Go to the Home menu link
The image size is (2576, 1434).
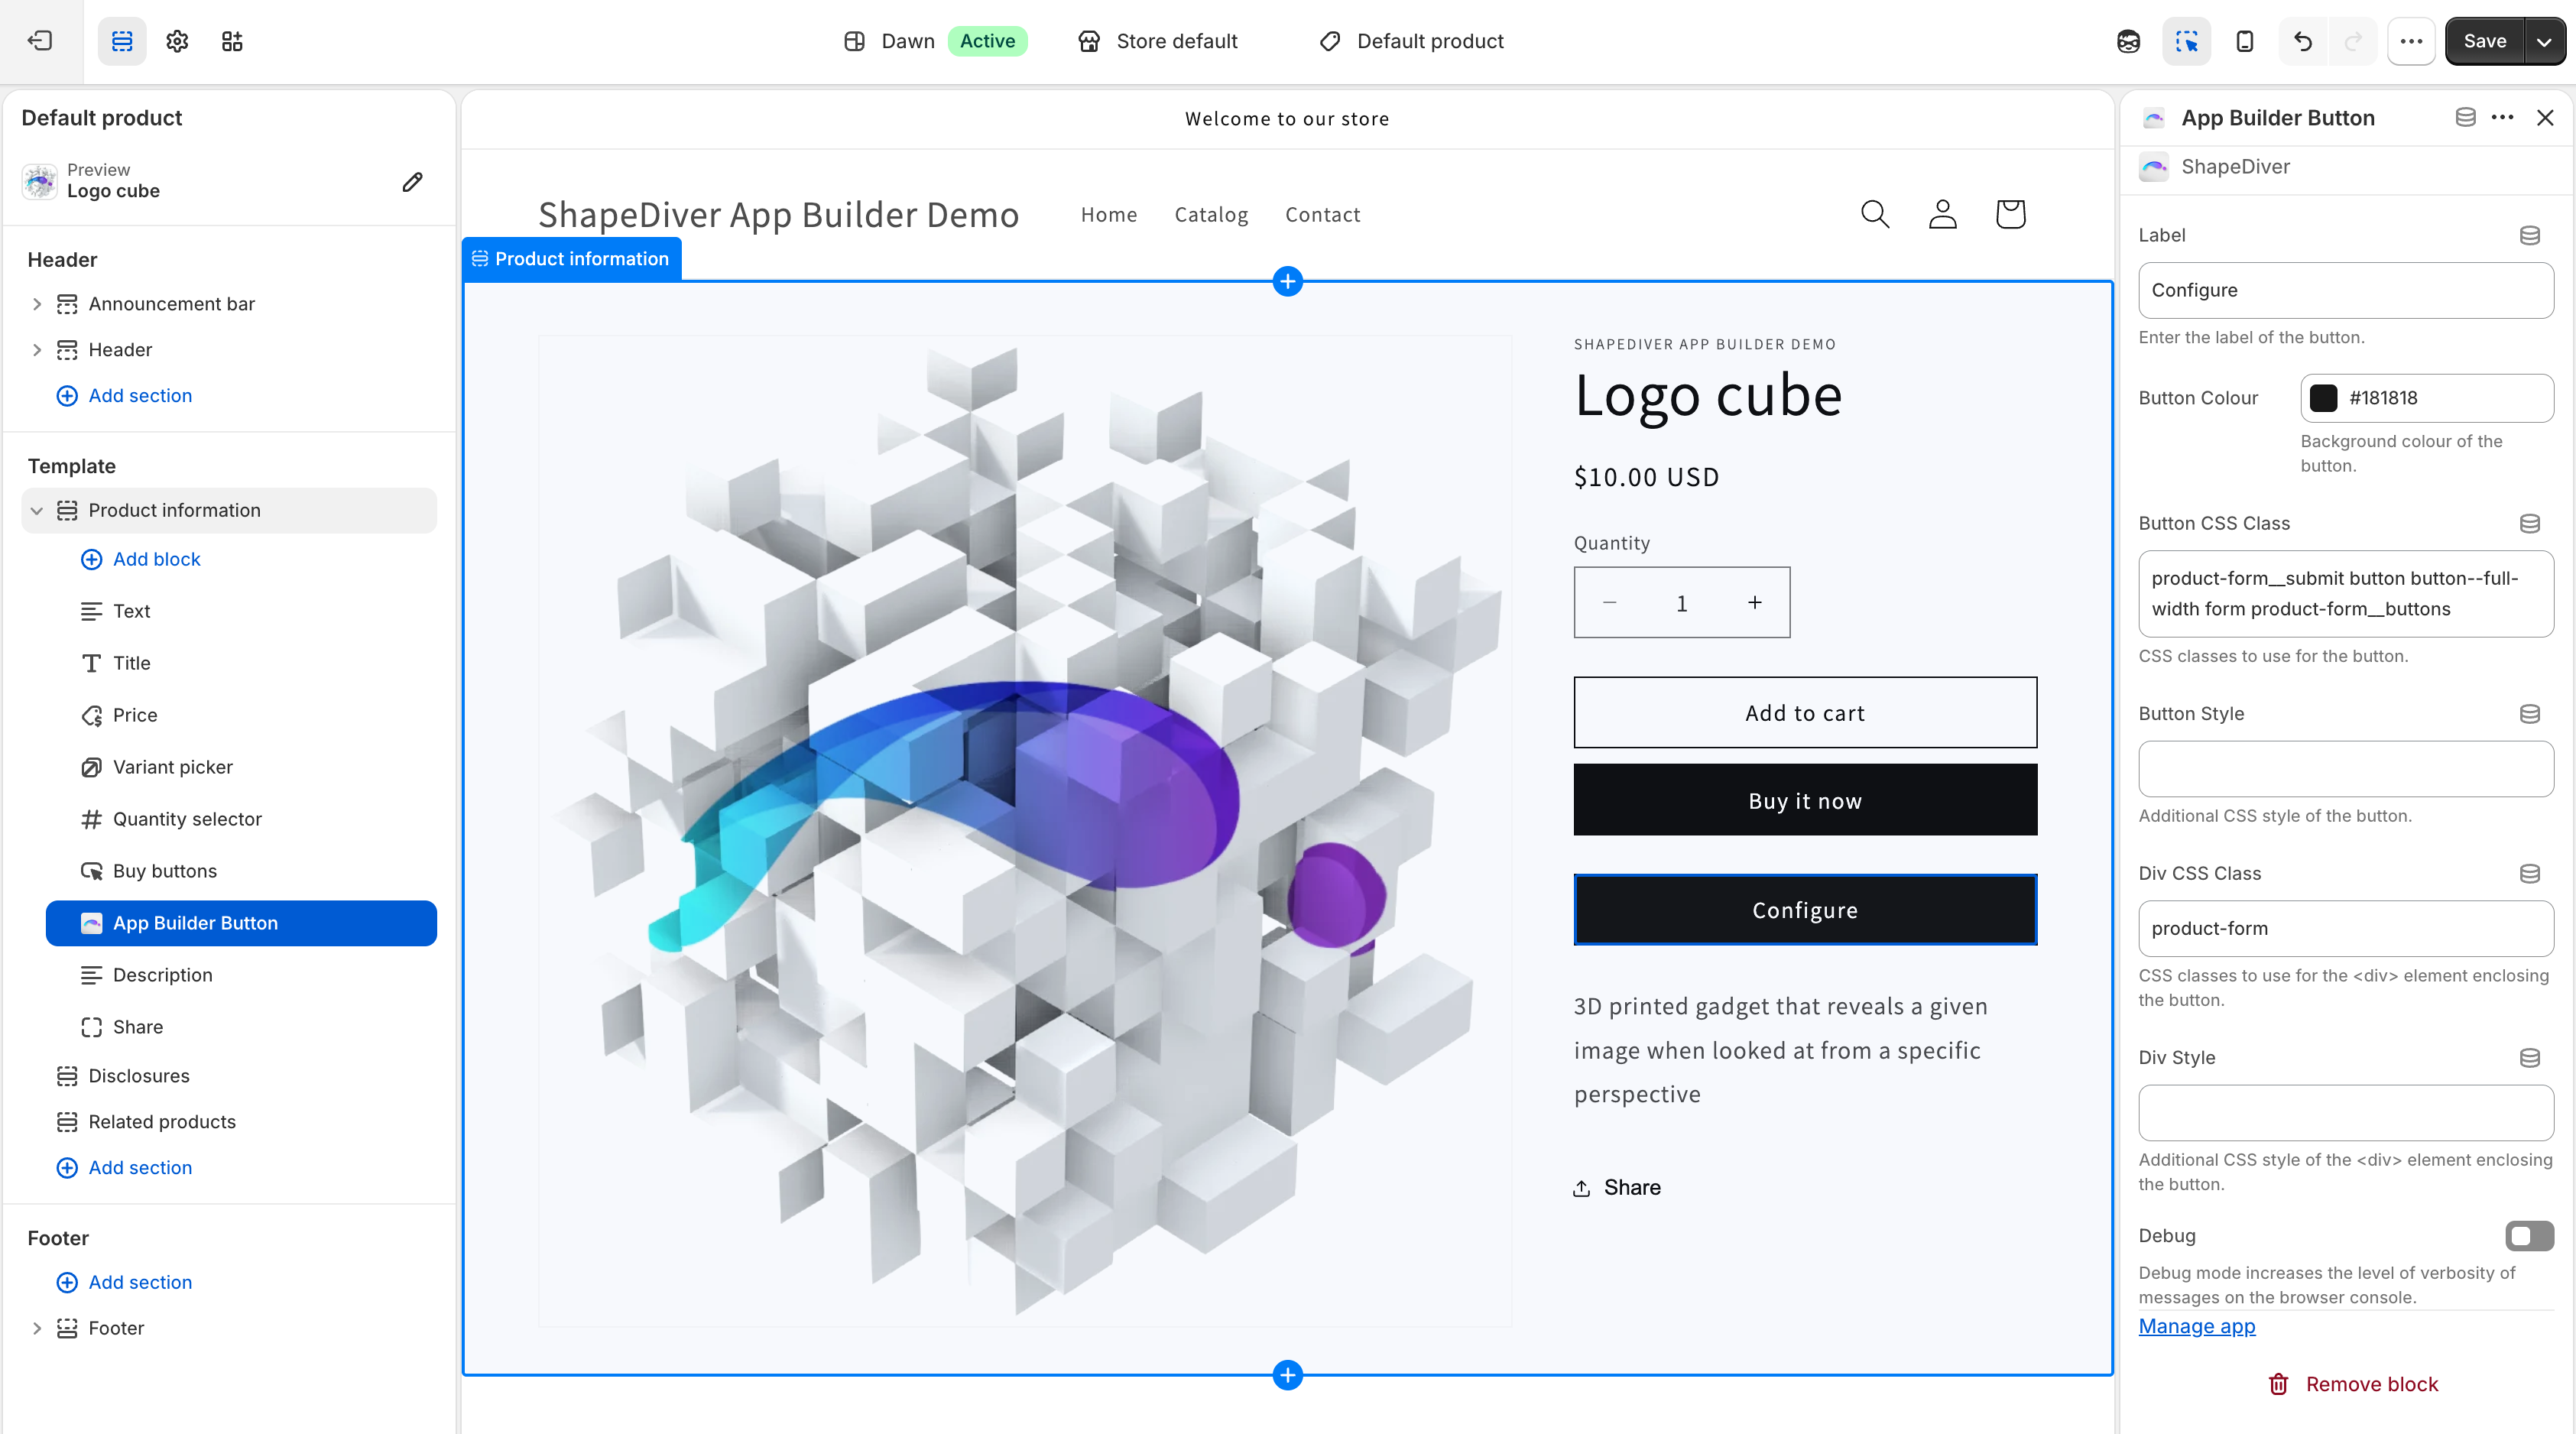(x=1109, y=215)
